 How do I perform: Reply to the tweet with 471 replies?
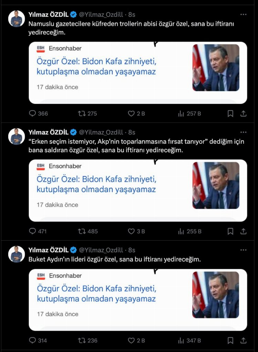33,231
